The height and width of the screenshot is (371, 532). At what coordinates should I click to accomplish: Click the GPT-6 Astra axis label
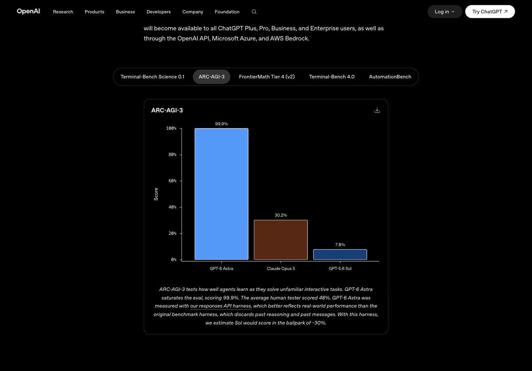click(x=222, y=268)
